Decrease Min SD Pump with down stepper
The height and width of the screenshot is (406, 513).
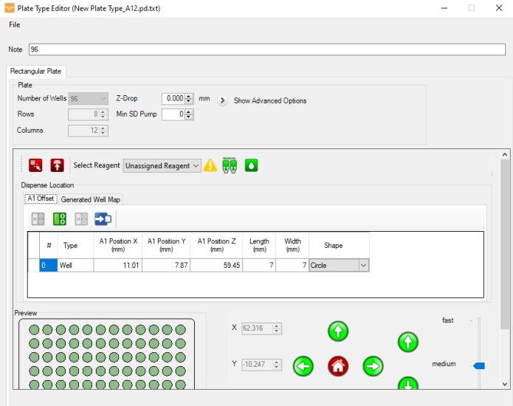point(190,117)
